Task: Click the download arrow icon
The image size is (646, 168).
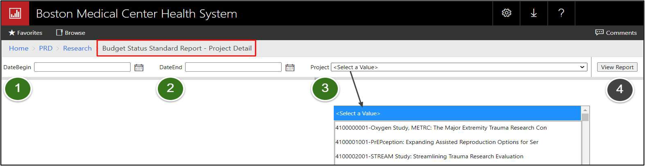Action: point(533,13)
